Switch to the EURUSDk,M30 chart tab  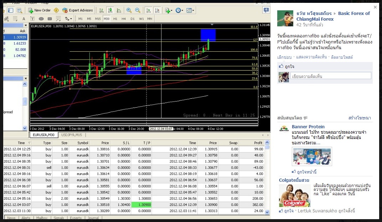pyautogui.click(x=43, y=135)
